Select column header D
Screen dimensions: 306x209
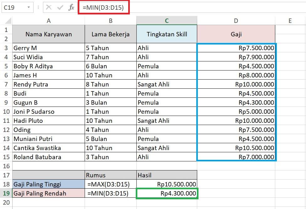click(236, 21)
